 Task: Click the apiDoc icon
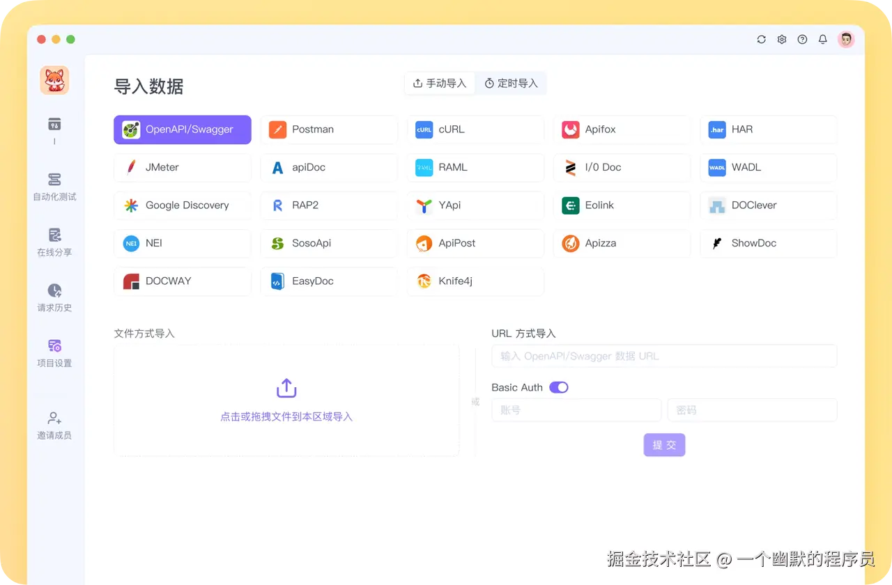tap(277, 167)
